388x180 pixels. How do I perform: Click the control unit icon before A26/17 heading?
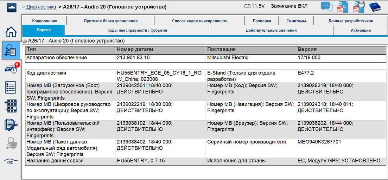pos(25,40)
